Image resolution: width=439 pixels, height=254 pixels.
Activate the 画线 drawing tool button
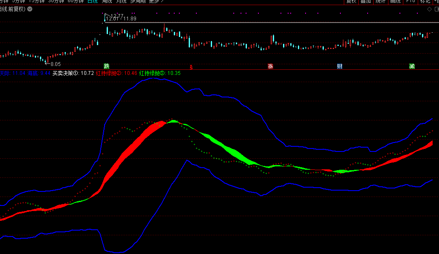[x=395, y=1]
